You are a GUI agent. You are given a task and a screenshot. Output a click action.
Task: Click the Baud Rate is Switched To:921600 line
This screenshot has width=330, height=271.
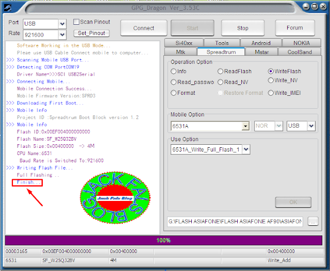click(x=61, y=161)
